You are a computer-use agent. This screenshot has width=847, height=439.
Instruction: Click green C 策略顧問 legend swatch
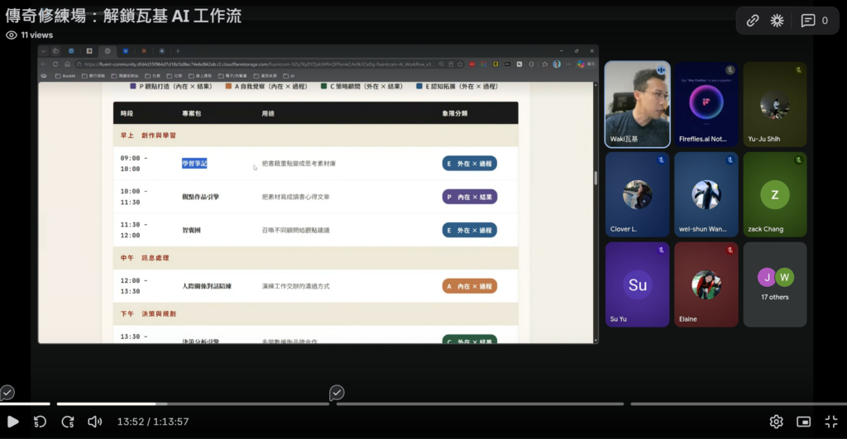pos(323,86)
